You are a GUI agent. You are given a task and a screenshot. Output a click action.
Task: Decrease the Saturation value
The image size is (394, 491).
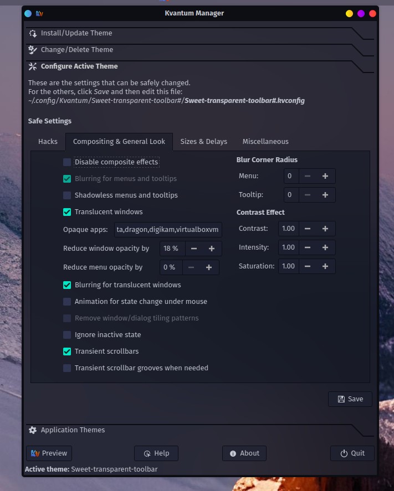coord(308,266)
